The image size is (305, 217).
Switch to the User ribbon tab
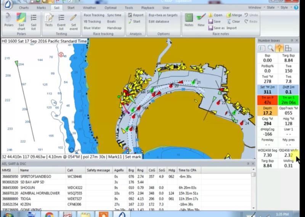[x=166, y=8]
